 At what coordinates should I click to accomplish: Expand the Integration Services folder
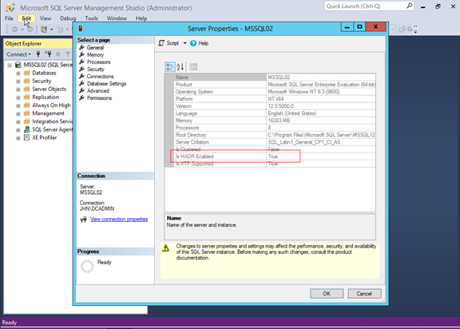click(x=18, y=121)
